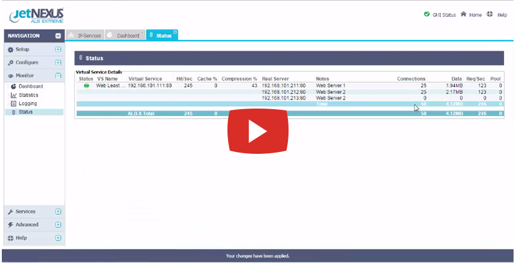Click the Configure navigation section

[x=34, y=62]
